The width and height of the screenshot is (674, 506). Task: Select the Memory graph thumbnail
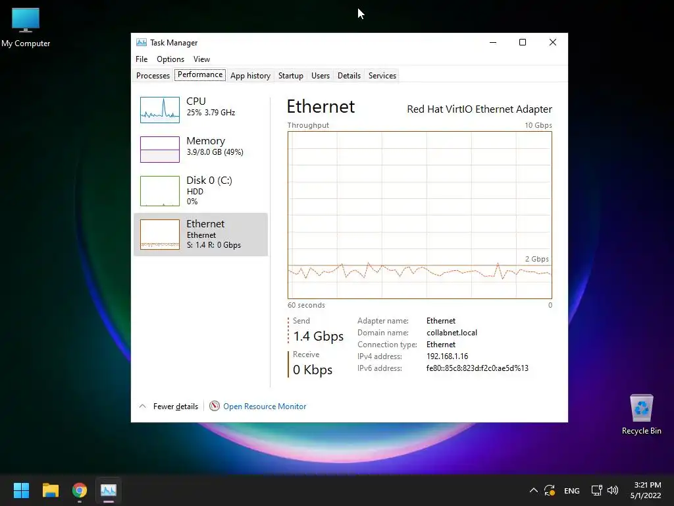(160, 150)
